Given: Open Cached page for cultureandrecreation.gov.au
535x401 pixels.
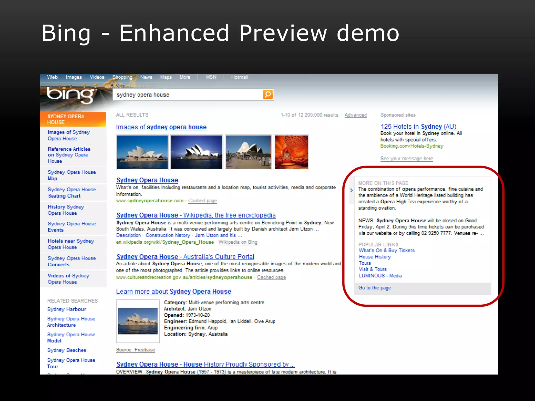Looking at the screenshot, I should coord(271,277).
